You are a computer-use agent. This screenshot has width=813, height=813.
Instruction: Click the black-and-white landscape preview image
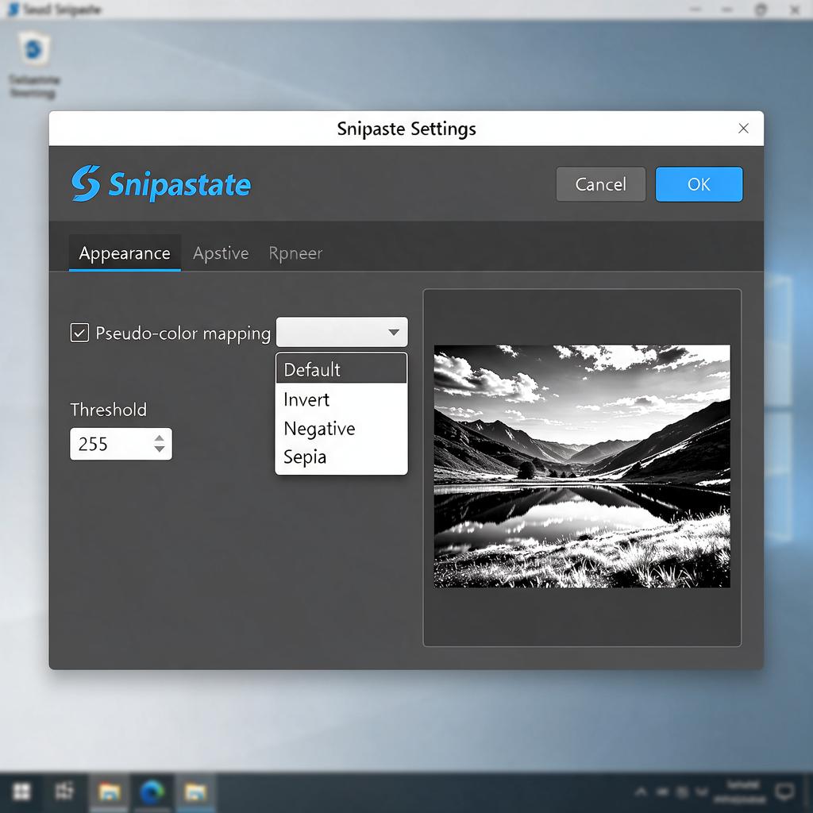[582, 466]
